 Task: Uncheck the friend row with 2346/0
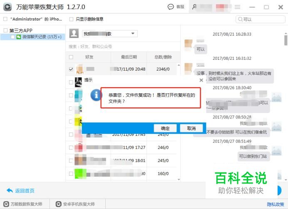71,69
